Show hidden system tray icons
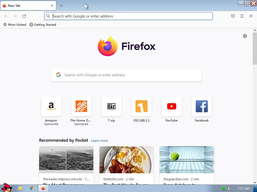 coord(217,188)
